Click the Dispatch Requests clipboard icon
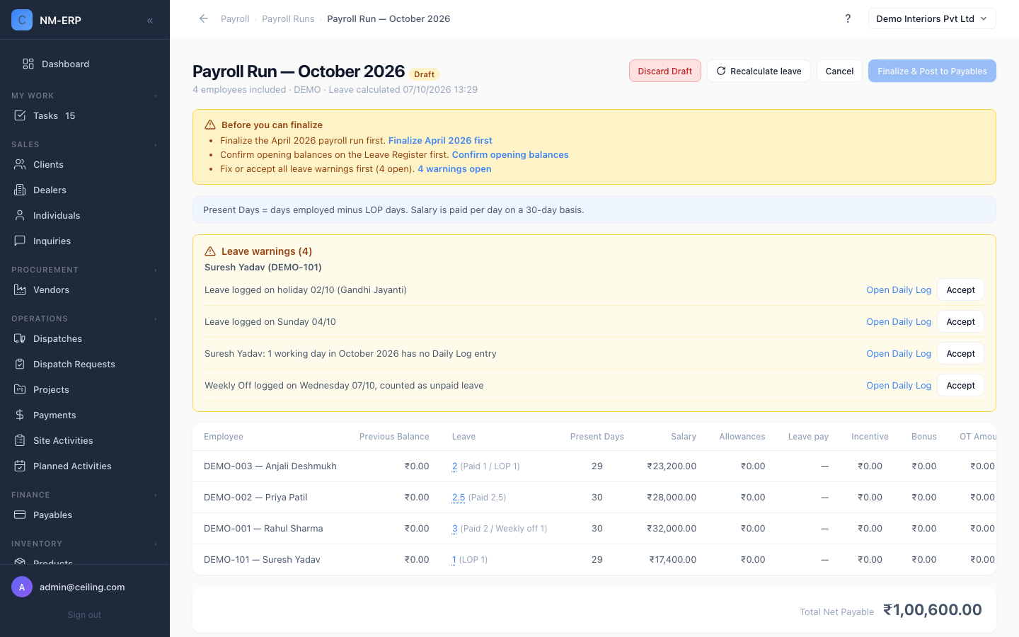 (20, 364)
